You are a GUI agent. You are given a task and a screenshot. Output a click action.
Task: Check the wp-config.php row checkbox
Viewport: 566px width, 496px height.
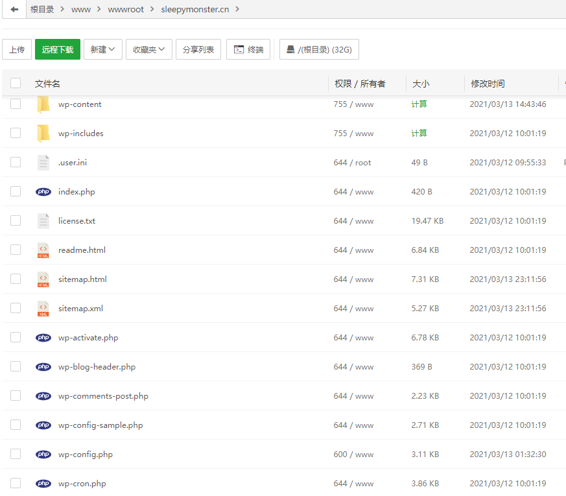16,454
